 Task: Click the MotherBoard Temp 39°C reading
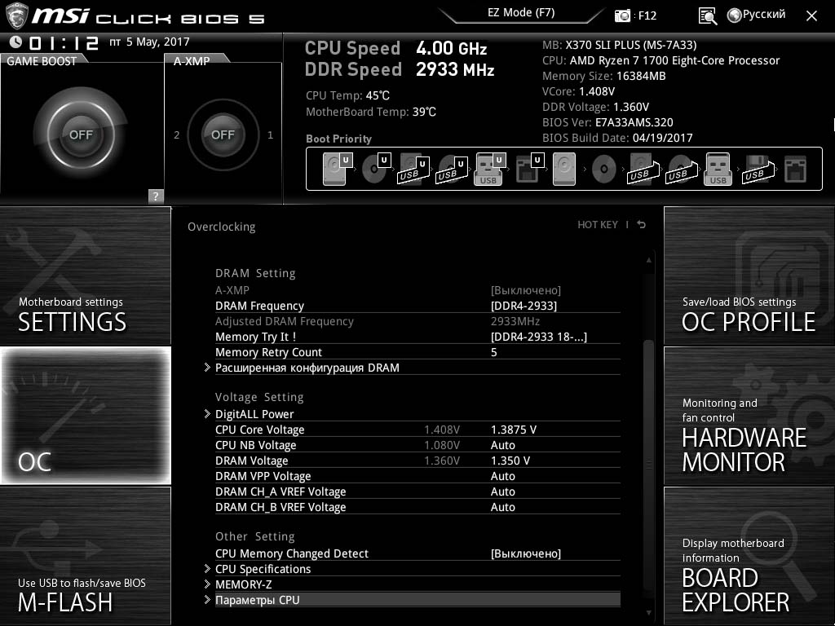coord(371,112)
